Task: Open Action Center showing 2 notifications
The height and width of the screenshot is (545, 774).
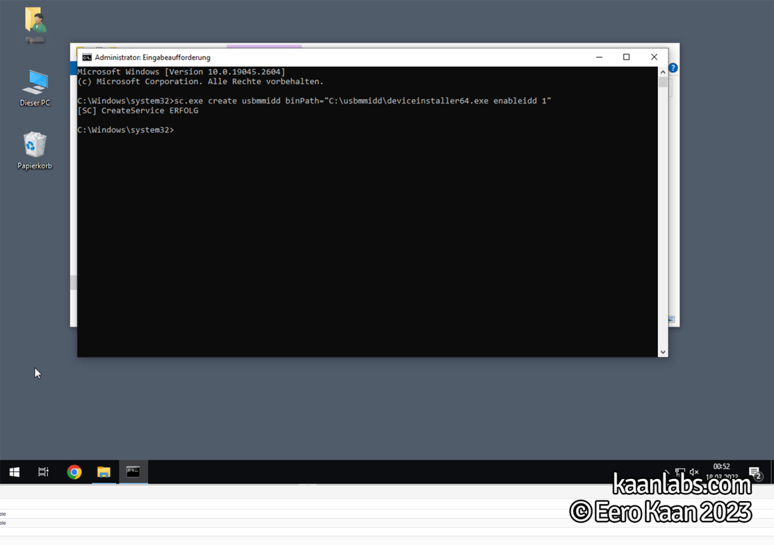Action: click(x=755, y=472)
